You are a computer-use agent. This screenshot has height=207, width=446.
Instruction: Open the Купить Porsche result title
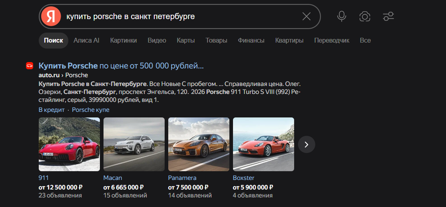(121, 66)
